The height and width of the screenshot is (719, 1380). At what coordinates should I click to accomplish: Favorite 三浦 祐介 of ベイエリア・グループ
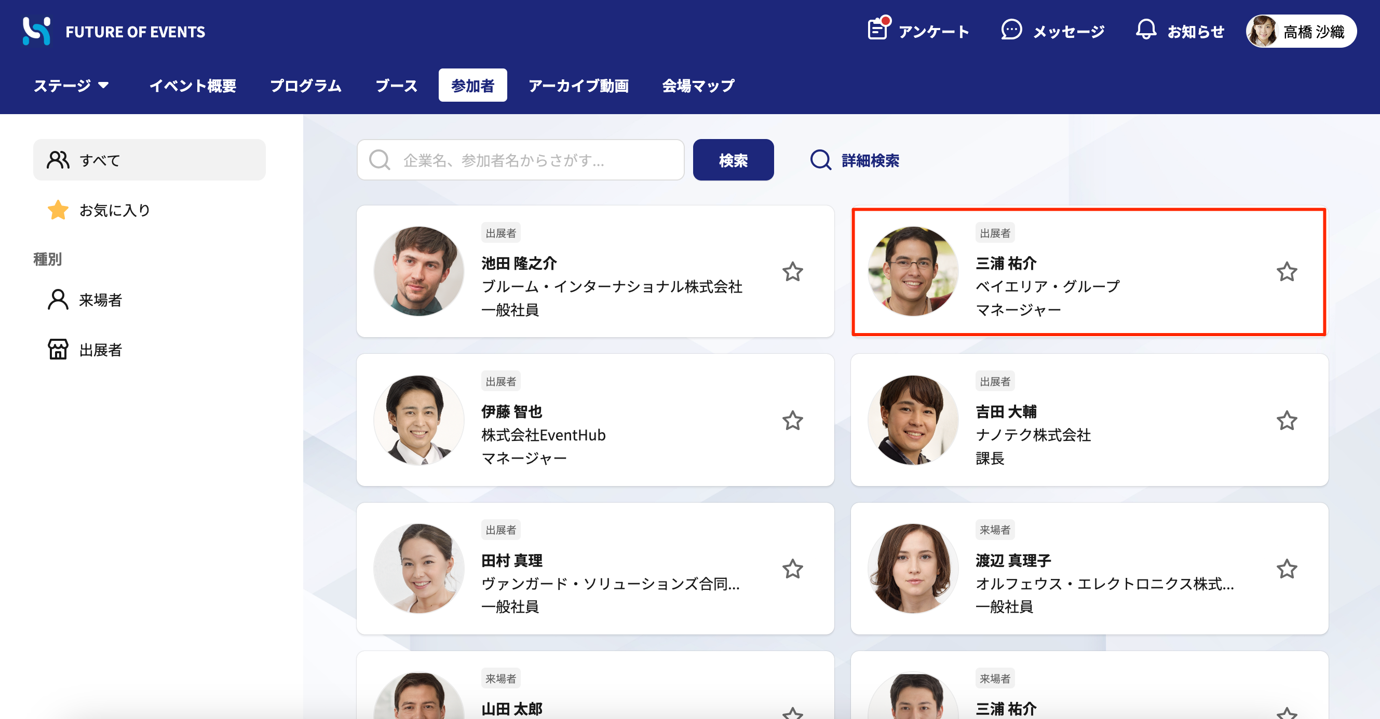[1286, 271]
